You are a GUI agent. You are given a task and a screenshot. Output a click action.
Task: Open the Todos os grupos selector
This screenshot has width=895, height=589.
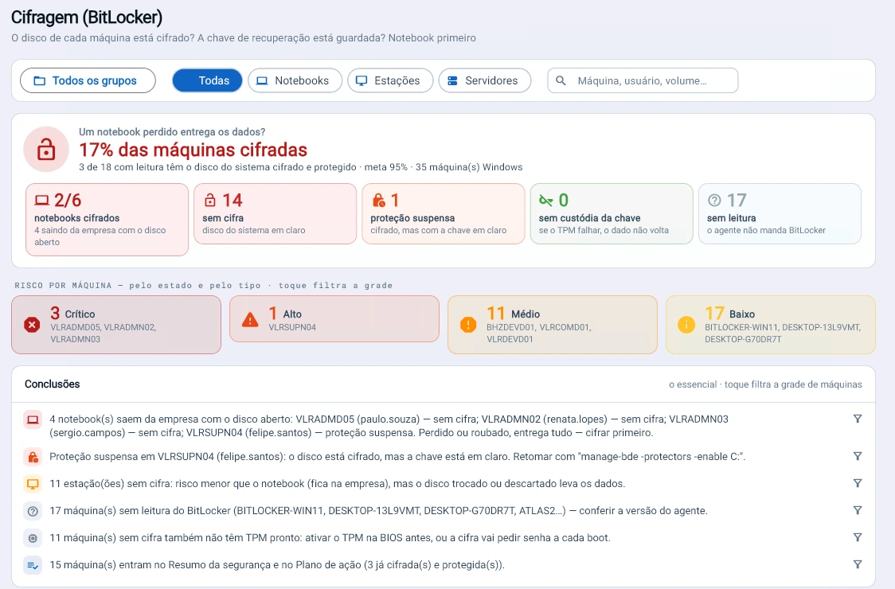[x=88, y=80]
